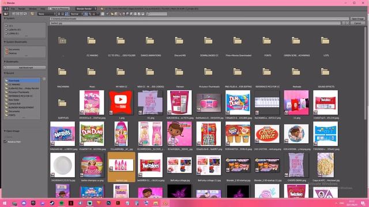This screenshot has height=207, width=369.
Task: Switch to short list display mode
Action: pyautogui.click(x=59, y=14)
